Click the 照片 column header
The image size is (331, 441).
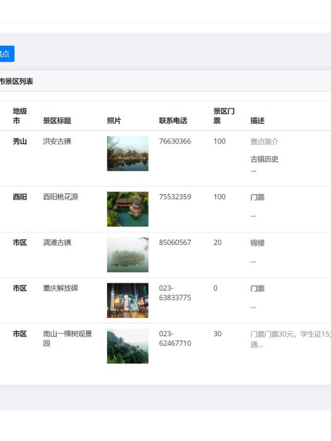tap(114, 121)
